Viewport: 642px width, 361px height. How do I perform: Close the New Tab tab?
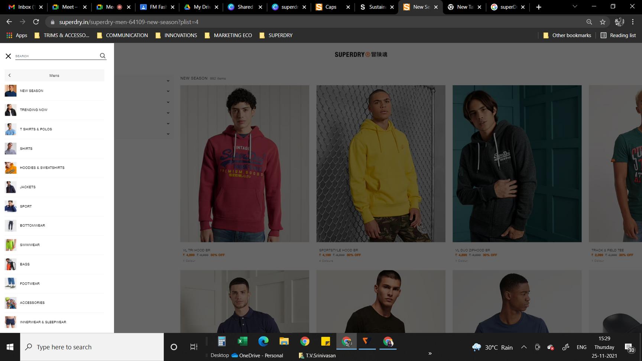click(479, 7)
